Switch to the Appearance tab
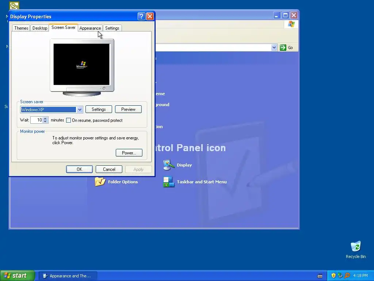Image resolution: width=374 pixels, height=281 pixels. click(90, 28)
